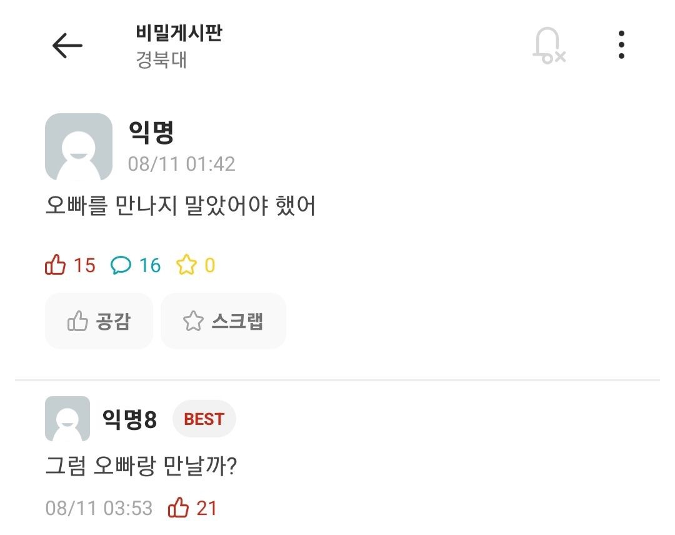Tap the post author name 익명
The height and width of the screenshot is (535, 675).
[151, 132]
